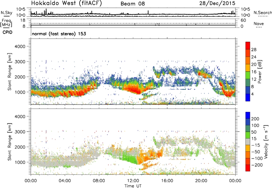The image size is (272, 188).
Task: Click the 16:00 time tick label
Action: coord(167,181)
